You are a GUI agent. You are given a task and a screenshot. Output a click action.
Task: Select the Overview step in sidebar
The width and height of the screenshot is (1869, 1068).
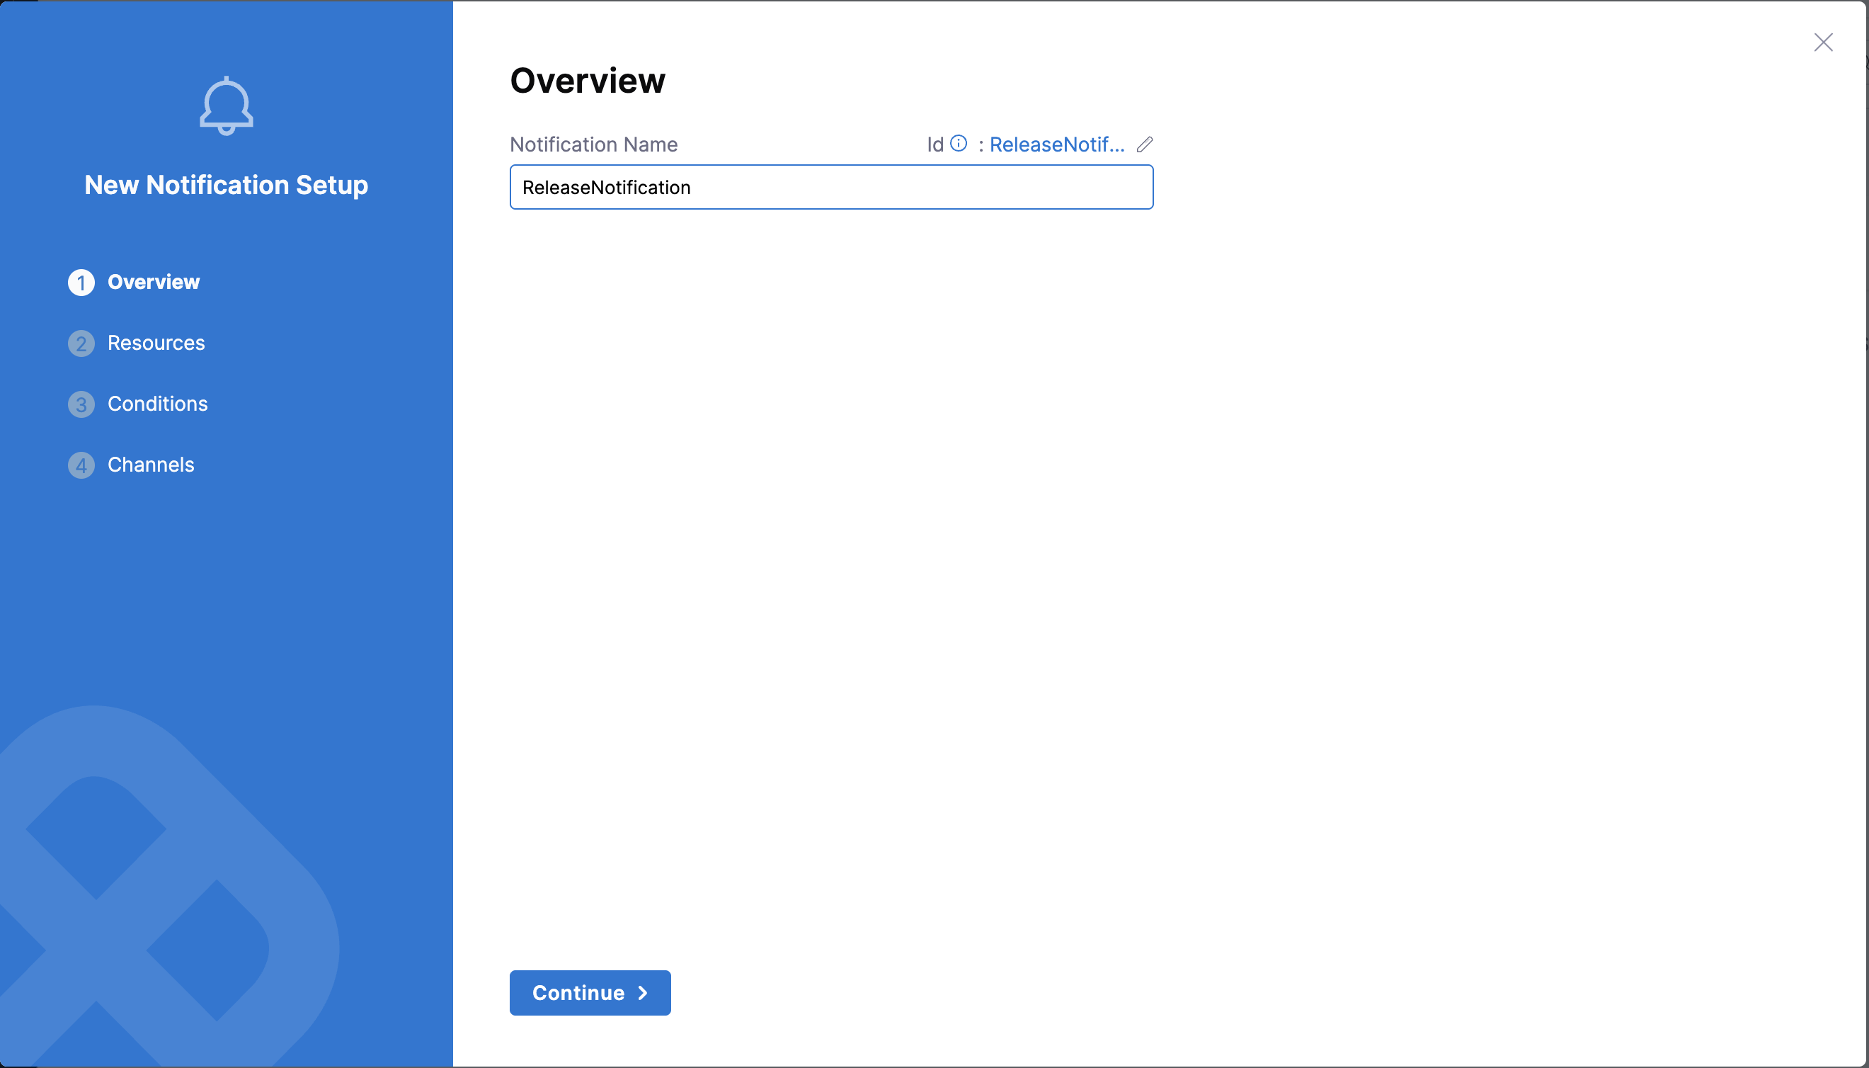click(x=135, y=283)
